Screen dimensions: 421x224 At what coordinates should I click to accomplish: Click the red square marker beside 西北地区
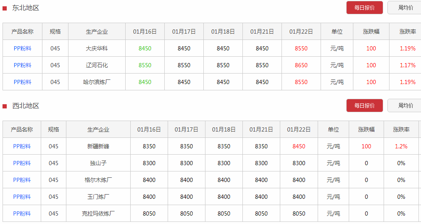click(x=5, y=106)
